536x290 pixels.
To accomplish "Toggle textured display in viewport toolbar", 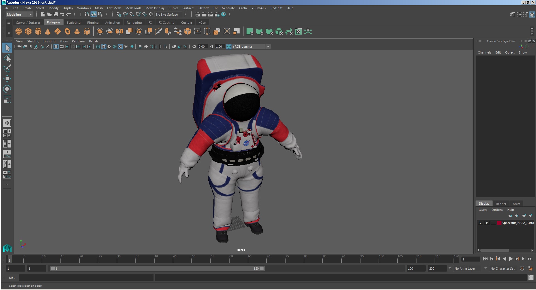I will coord(120,47).
